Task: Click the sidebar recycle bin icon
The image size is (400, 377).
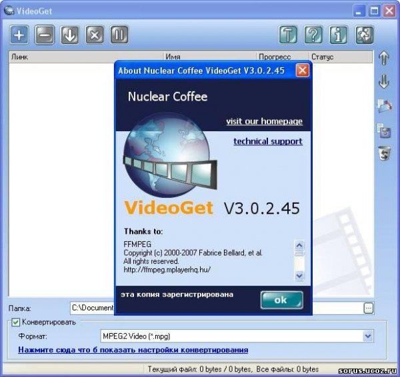Action: click(384, 153)
